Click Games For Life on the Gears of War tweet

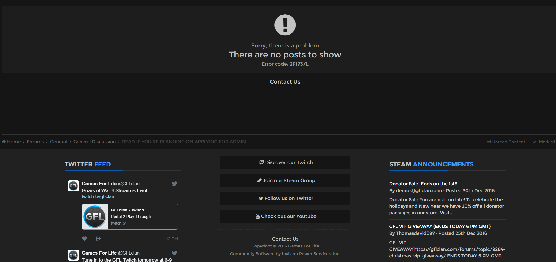pos(99,184)
